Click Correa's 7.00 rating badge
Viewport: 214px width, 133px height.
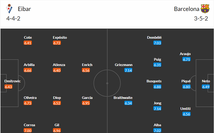click(28, 130)
